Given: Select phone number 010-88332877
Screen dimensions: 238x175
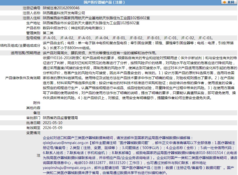Looking at the screenshot, I should [93, 163].
